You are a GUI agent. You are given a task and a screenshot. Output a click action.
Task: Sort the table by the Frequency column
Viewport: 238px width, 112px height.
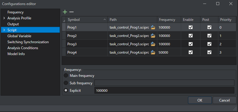click(169, 20)
